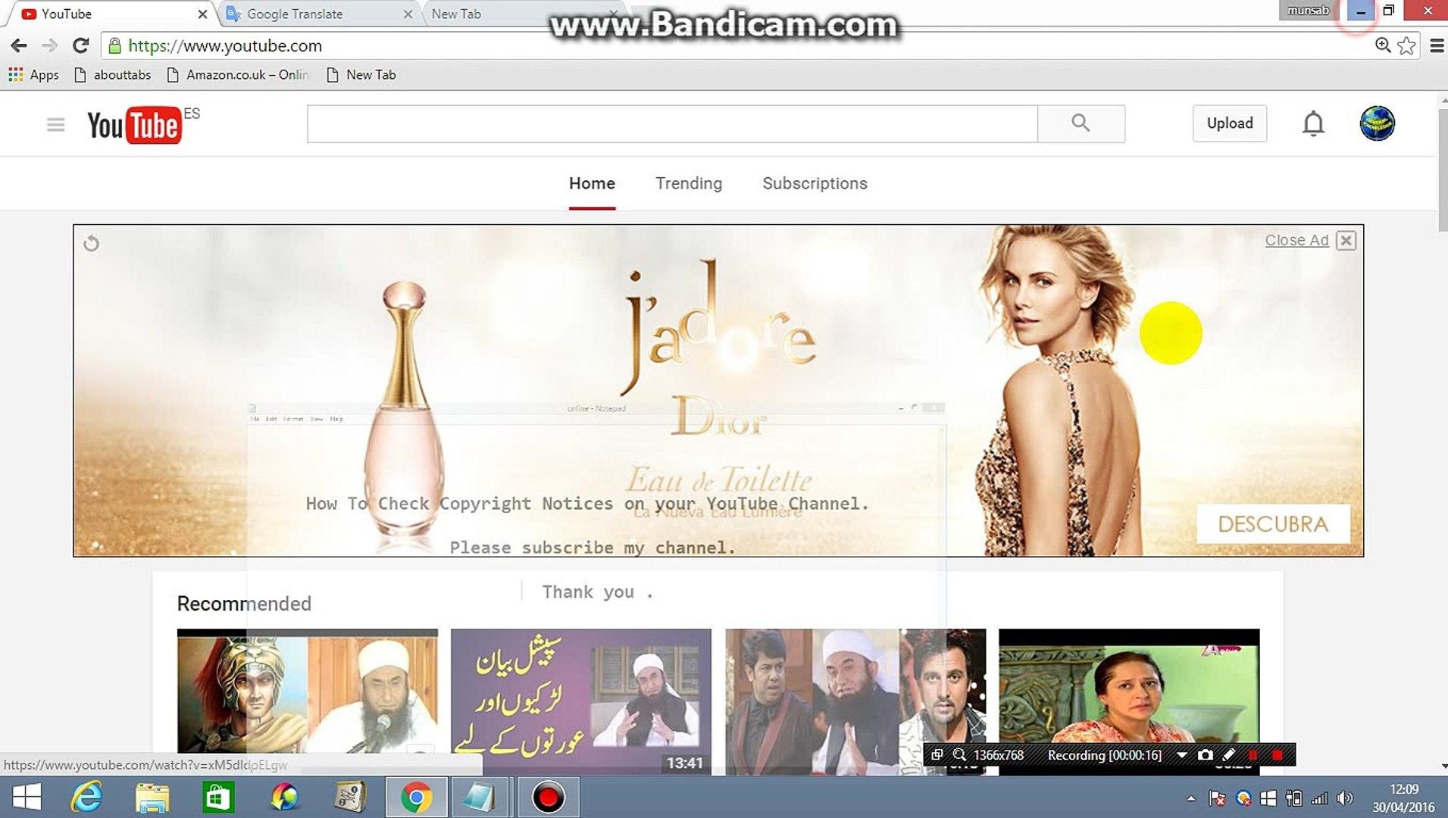Focus the YouTube search input field
Viewport: 1448px width, 818px height.
[672, 123]
